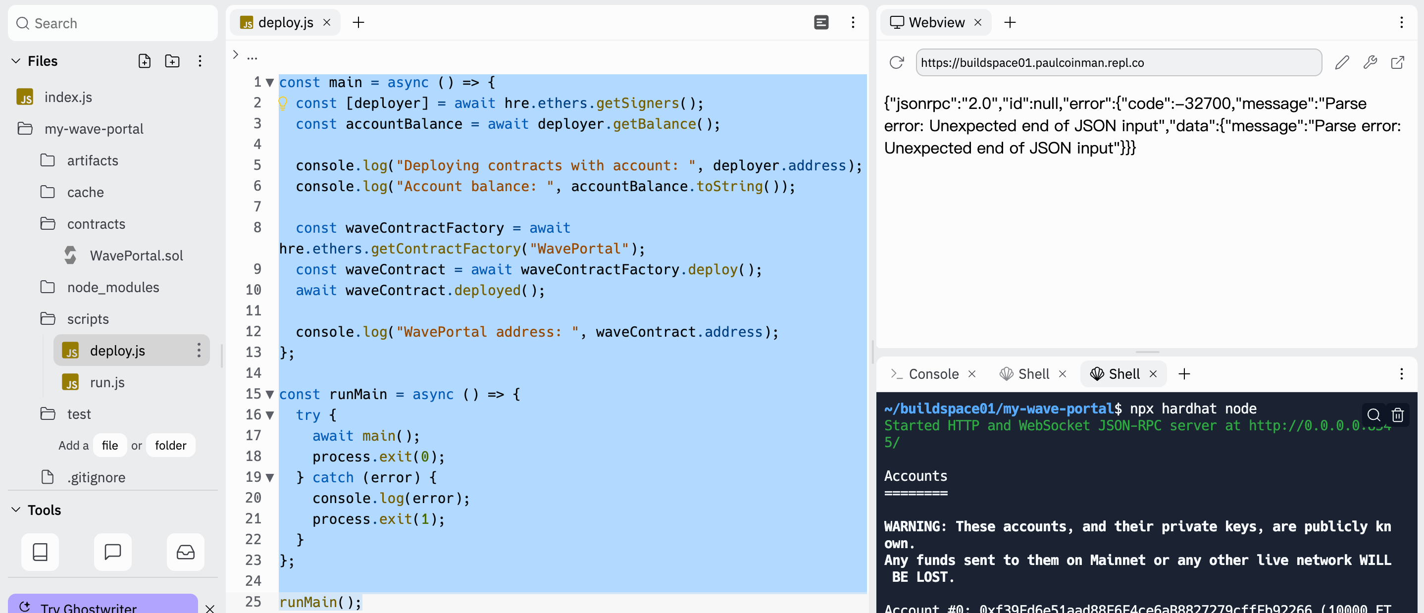Collapse the Files section chevron
The height and width of the screenshot is (613, 1424).
[x=16, y=61]
